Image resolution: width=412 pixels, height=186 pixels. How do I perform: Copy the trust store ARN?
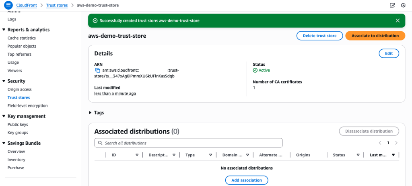point(97,70)
